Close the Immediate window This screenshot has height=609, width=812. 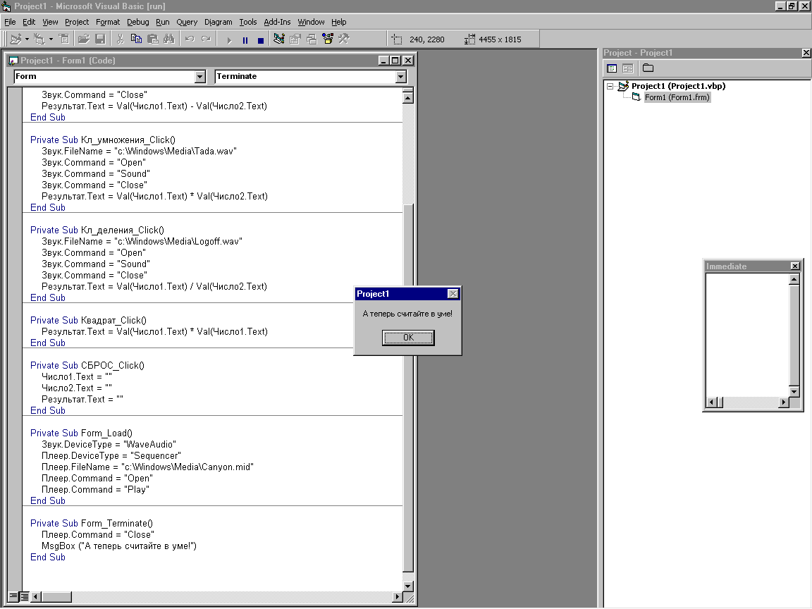coord(795,266)
